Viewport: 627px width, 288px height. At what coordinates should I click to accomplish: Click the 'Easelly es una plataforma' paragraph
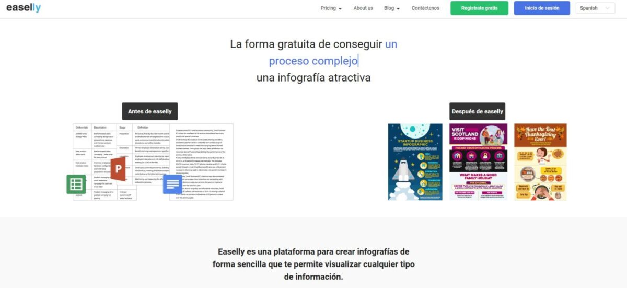tap(313, 264)
